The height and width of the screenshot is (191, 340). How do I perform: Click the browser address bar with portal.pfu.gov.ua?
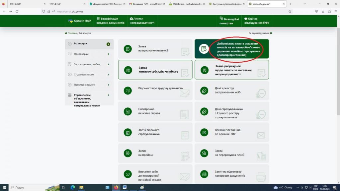166,11
